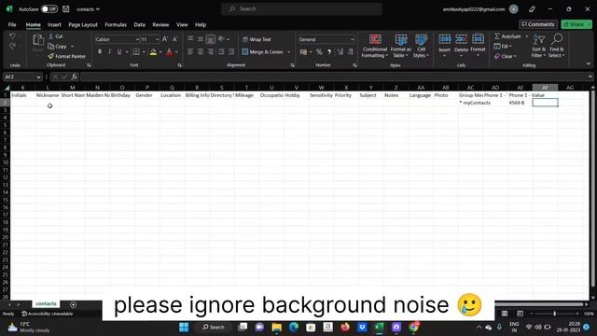Click Merge & Center

tap(263, 52)
